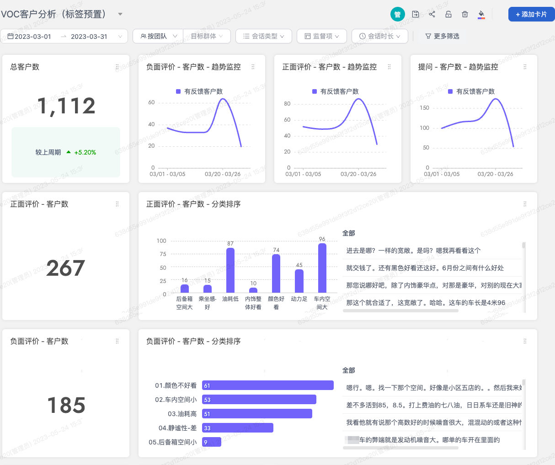Click the comment starting 嗯行。嗯。找一下那个空间

[x=432, y=388]
